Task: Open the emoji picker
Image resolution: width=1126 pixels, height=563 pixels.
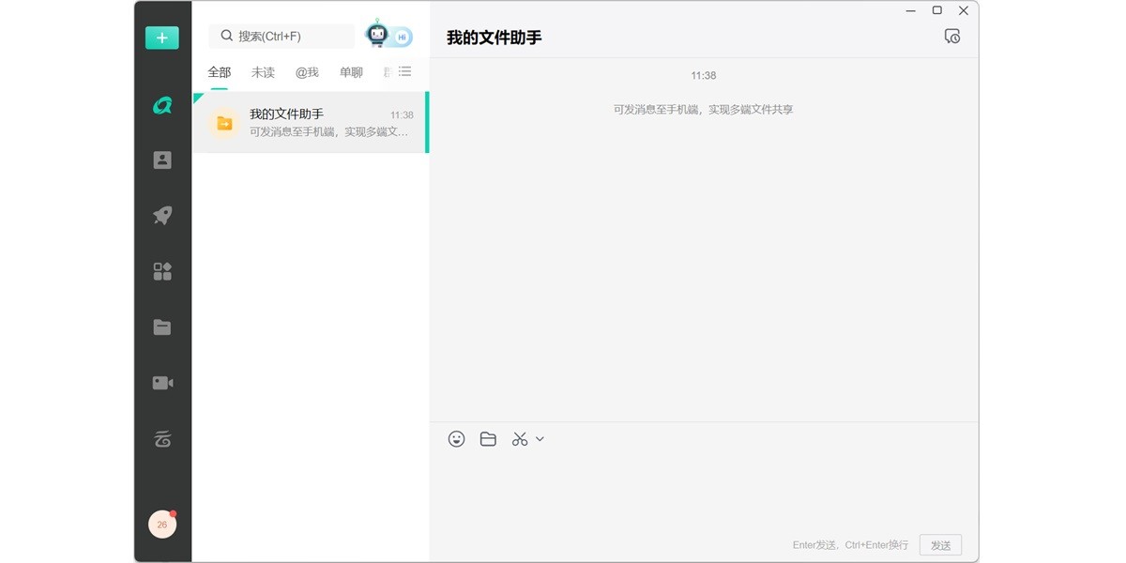Action: (456, 439)
